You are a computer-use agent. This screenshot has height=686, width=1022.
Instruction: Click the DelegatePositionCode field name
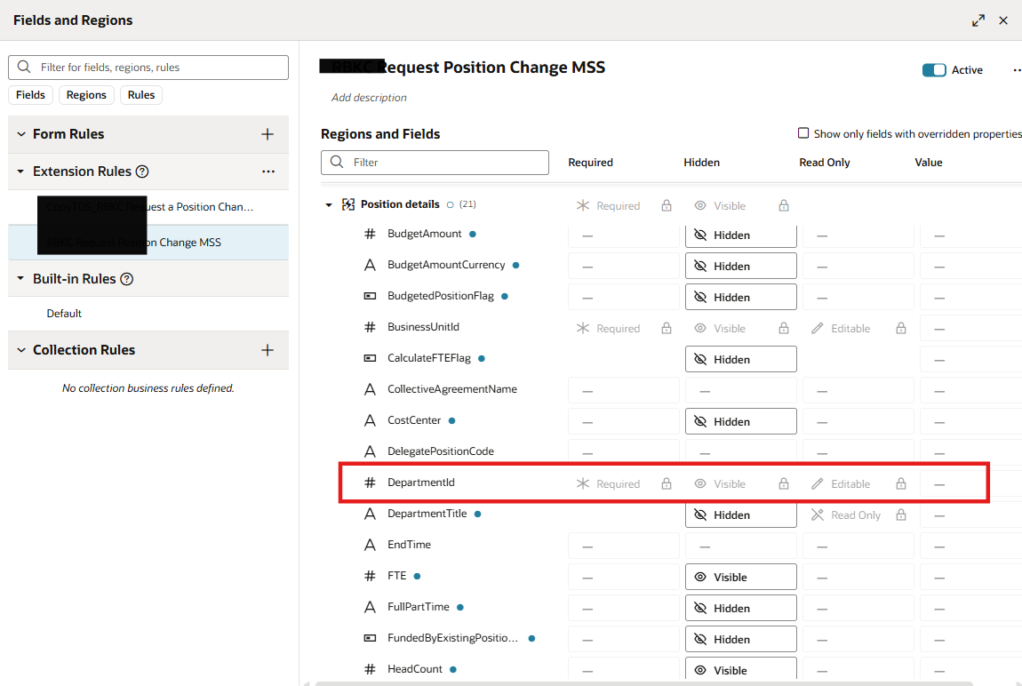pos(441,451)
